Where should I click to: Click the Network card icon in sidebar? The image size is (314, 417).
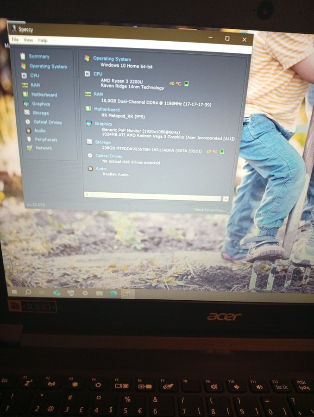[x=30, y=148]
